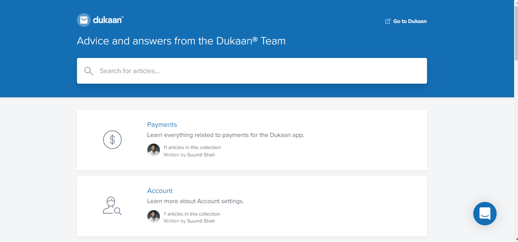Open the chat messenger launcher bubble

[x=485, y=214]
